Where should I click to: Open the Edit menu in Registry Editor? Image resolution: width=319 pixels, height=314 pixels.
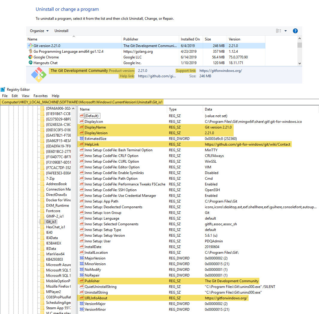(15, 96)
